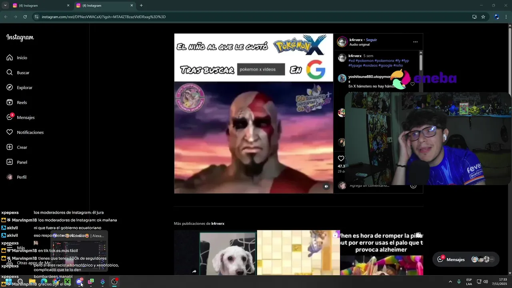Follow k4rverx with the Seguir link
The height and width of the screenshot is (288, 512).
(x=372, y=40)
